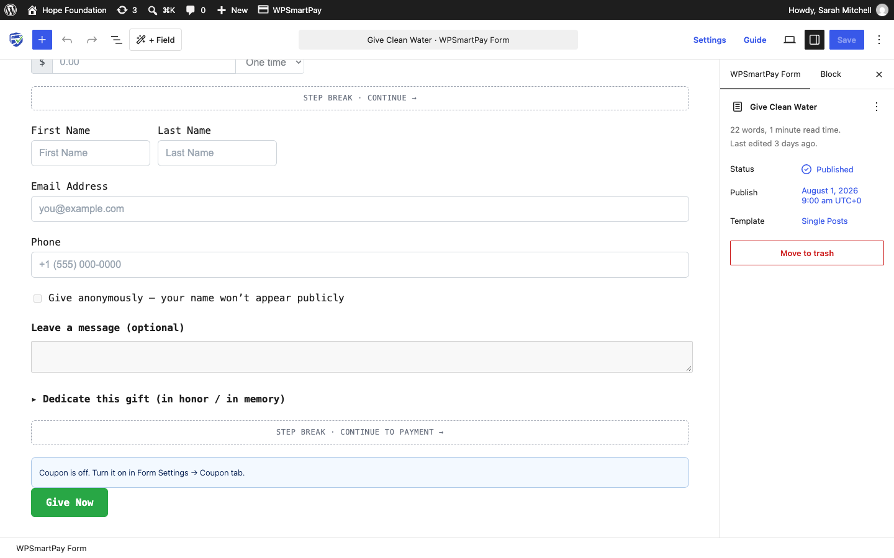This screenshot has width=894, height=558.
Task: Open form Settings
Action: (710, 40)
